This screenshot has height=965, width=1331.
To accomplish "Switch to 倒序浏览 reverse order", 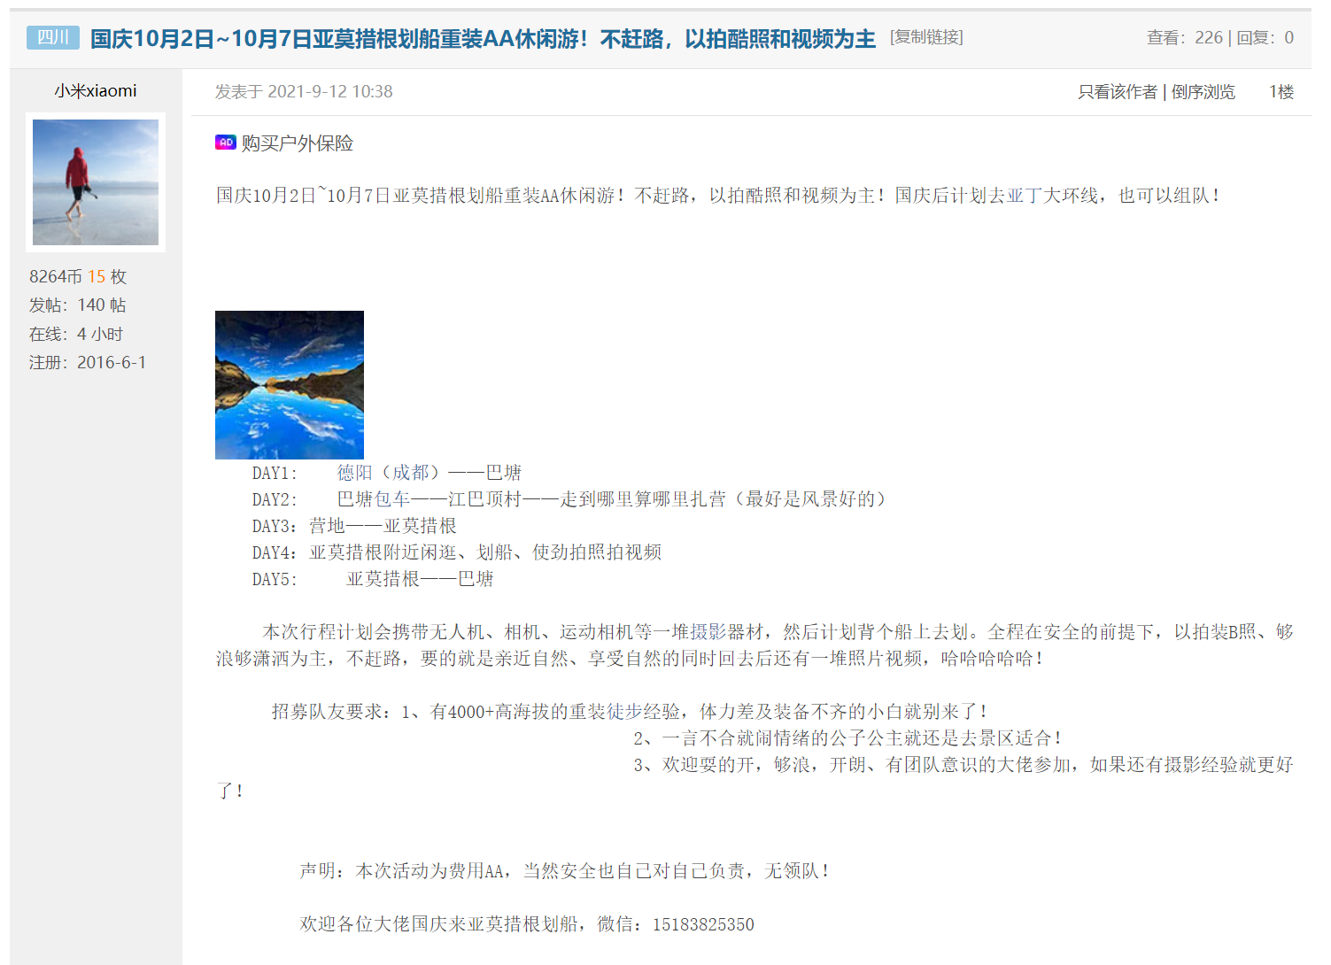I will [1203, 92].
